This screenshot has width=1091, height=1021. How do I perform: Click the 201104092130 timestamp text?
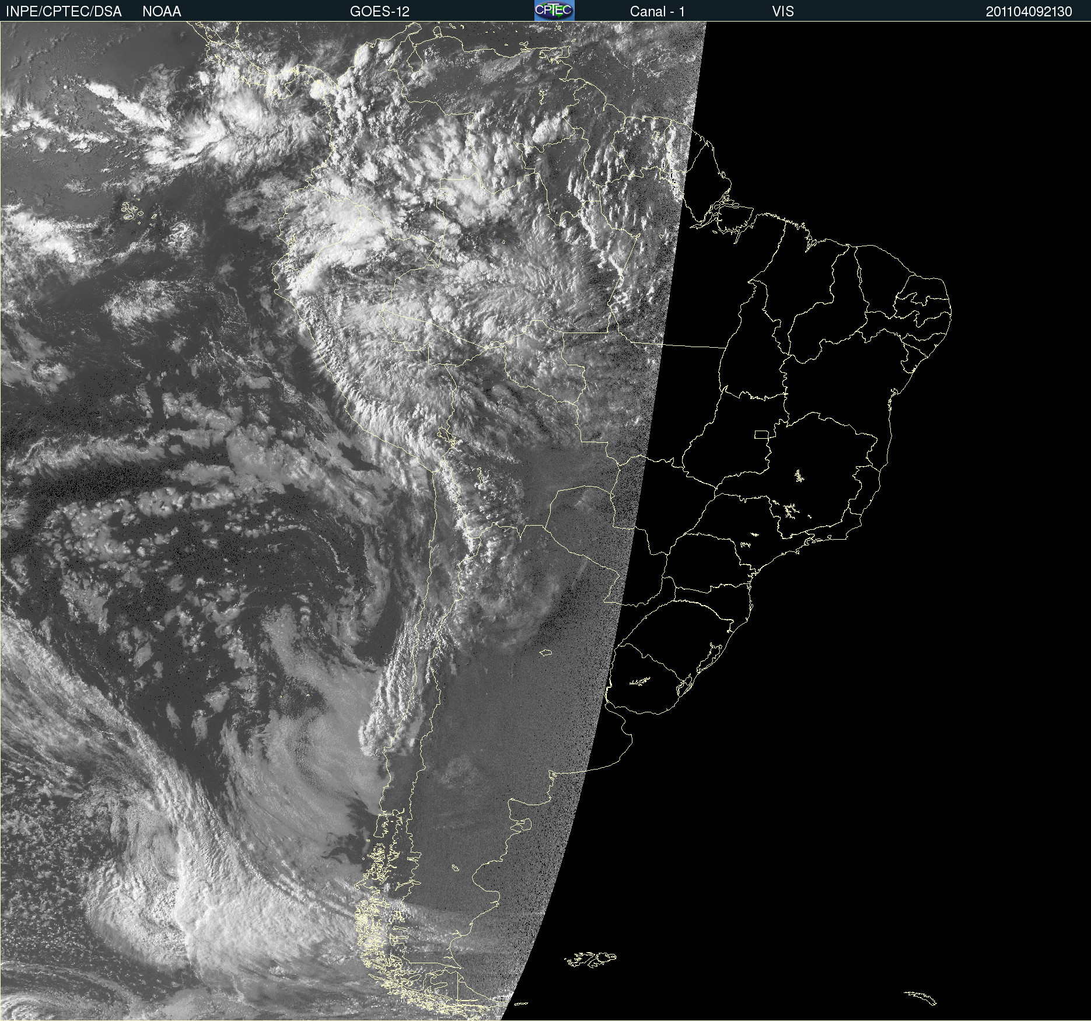coord(1029,12)
